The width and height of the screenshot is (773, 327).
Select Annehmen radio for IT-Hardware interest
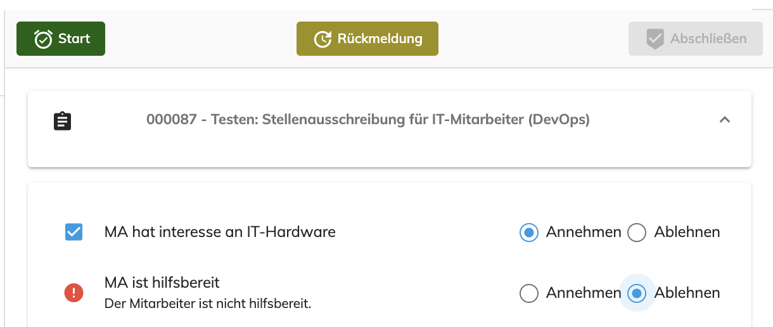point(528,233)
